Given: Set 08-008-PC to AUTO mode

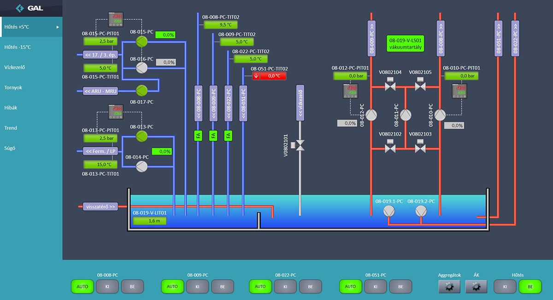Looking at the screenshot, I should [82, 287].
